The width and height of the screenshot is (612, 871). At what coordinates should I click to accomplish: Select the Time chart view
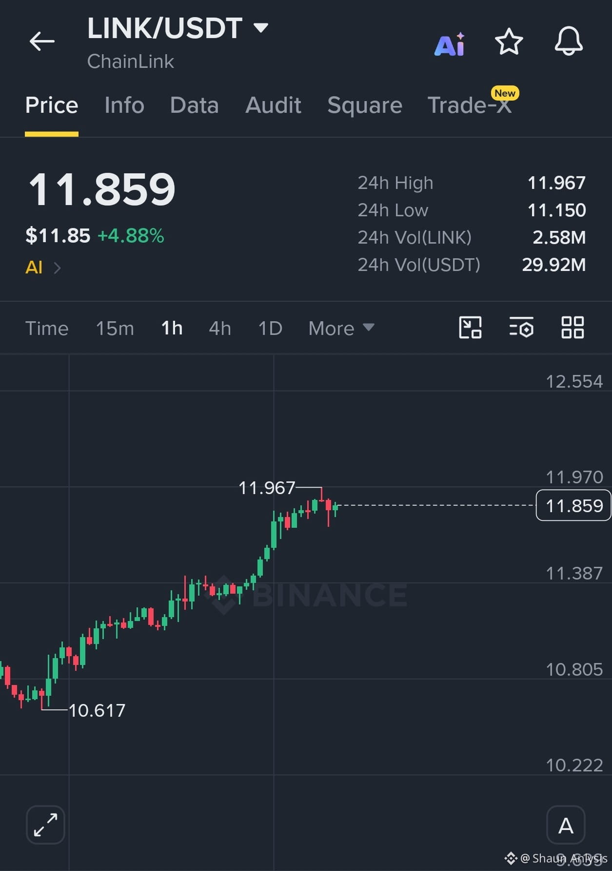click(x=47, y=328)
